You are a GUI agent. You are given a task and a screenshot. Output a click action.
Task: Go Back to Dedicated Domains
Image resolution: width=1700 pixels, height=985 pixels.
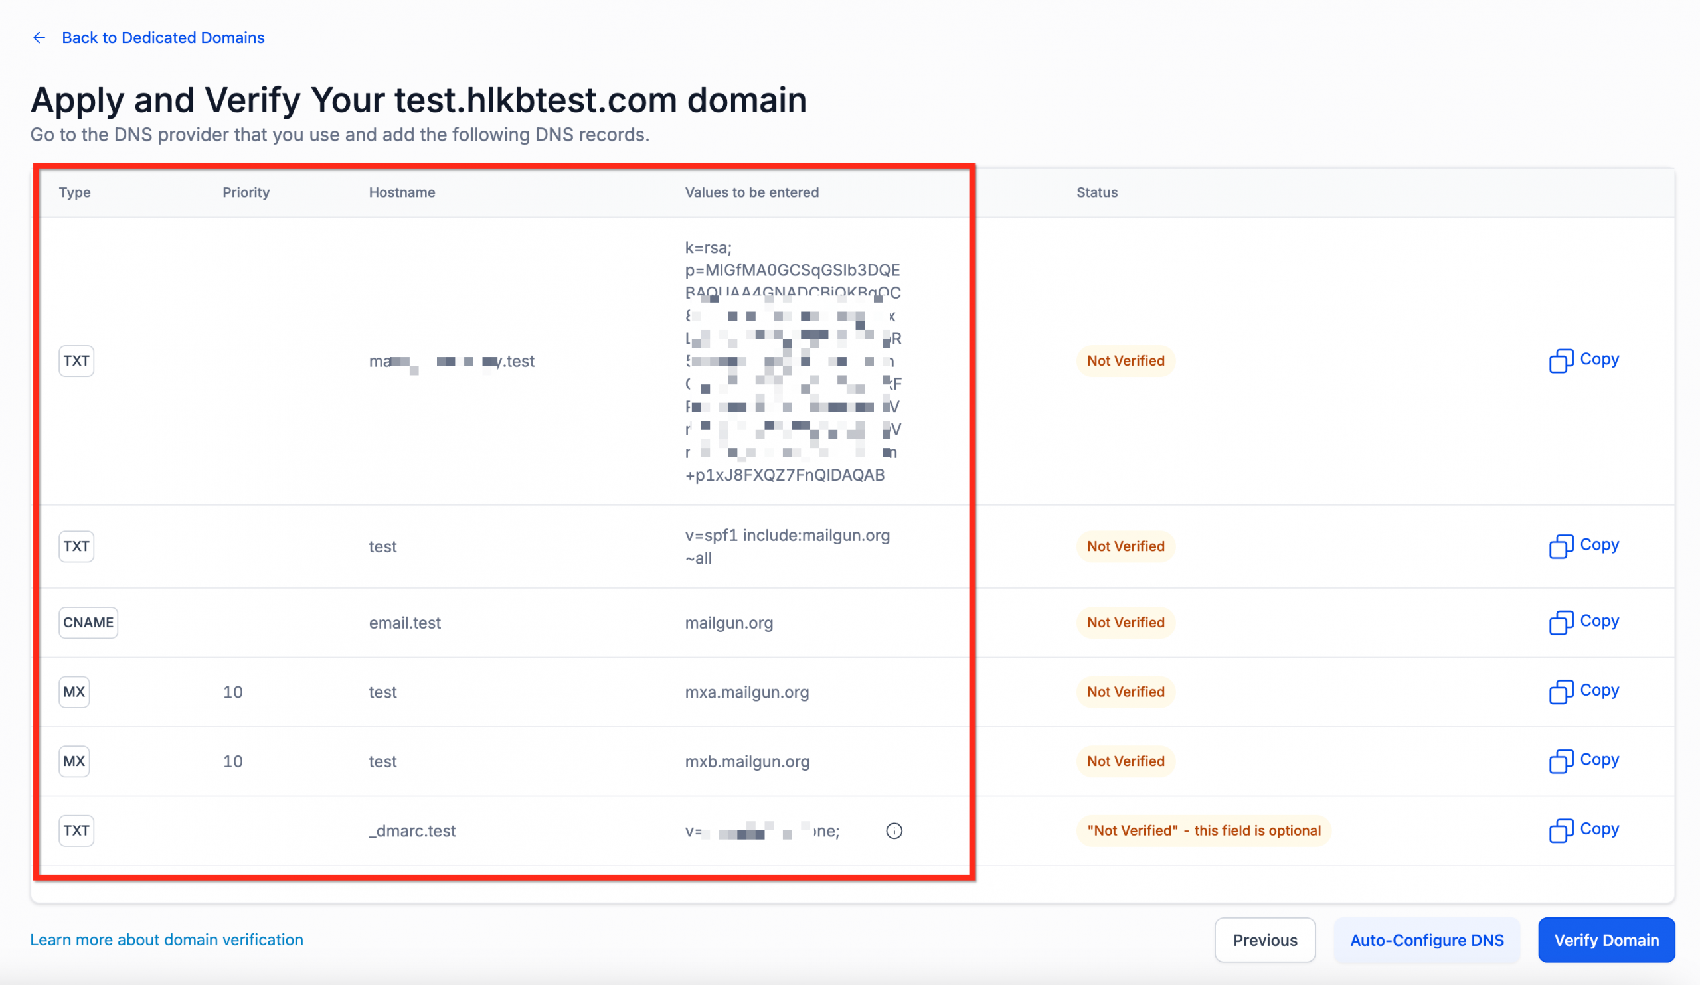[163, 38]
